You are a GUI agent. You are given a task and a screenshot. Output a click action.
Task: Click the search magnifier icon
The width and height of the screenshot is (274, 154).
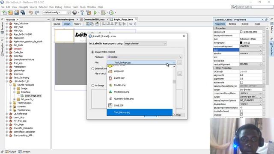(x=233, y=7)
